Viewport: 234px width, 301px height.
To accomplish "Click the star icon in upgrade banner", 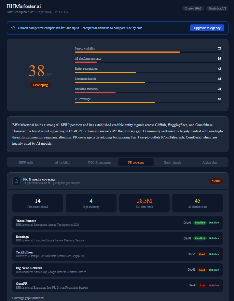I will tap(13, 28).
